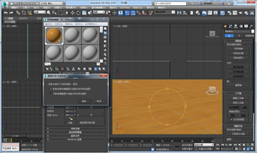The height and width of the screenshot is (153, 257).
Task: Click the Undo arrow icon
Action: (5, 13)
